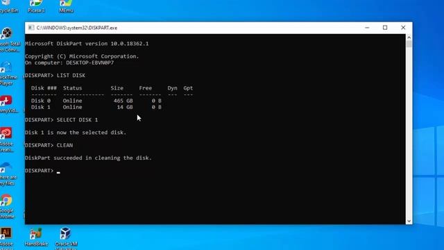The width and height of the screenshot is (444, 250).
Task: Select the Google Chrome desktop icon
Action: pos(7,206)
